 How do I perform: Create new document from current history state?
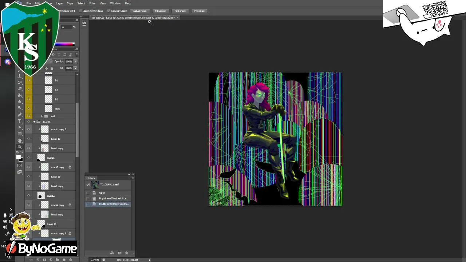coord(112,253)
